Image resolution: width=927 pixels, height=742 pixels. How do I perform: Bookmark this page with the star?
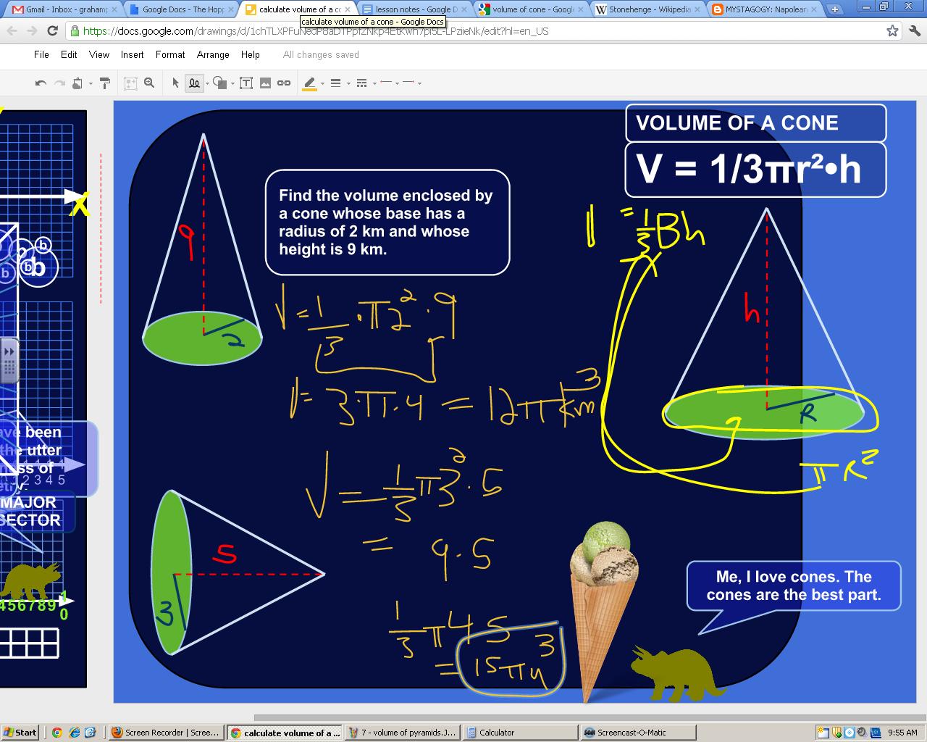[x=892, y=31]
